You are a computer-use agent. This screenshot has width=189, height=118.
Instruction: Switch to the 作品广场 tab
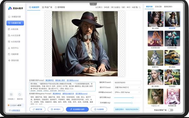point(47,7)
